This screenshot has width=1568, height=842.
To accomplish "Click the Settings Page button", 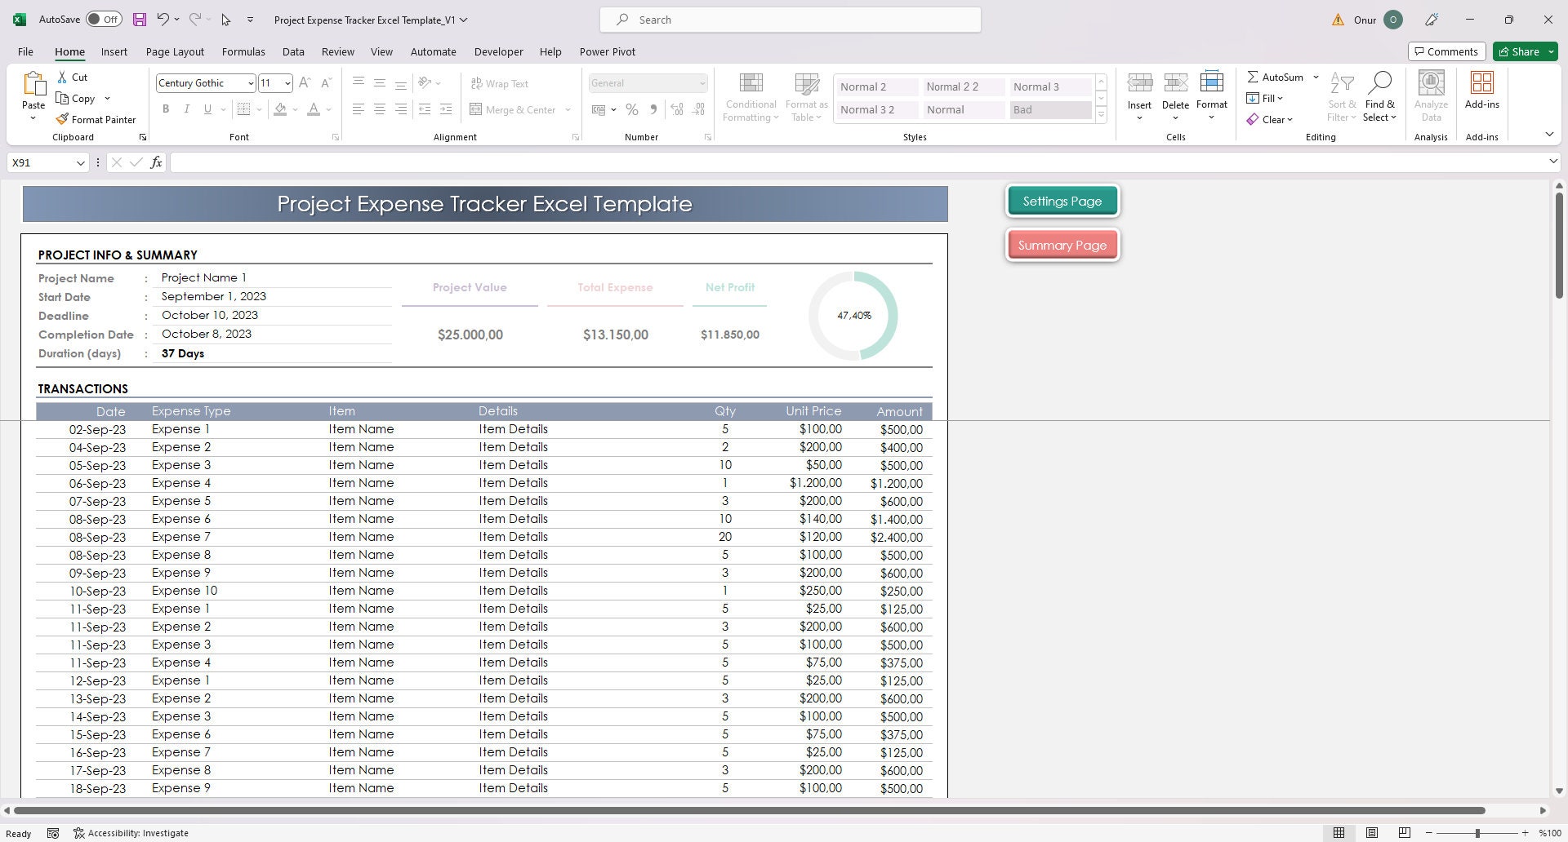I will click(x=1062, y=200).
